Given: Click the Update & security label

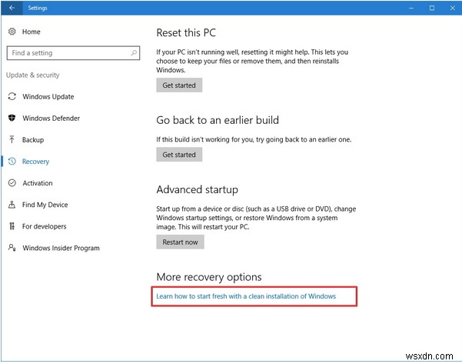Looking at the screenshot, I should [33, 75].
